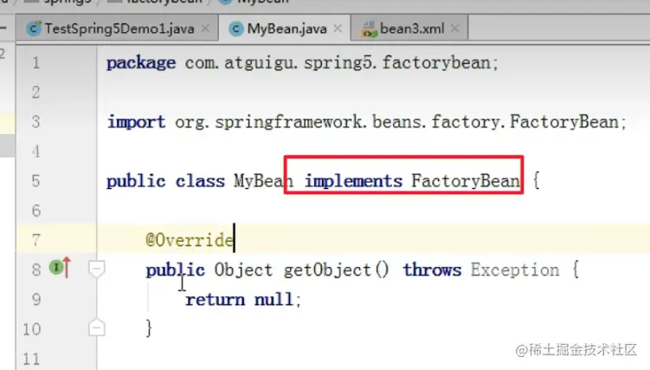Viewport: 650px width, 370px height.
Task: Open the bean3.xml tab
Action: tap(409, 29)
